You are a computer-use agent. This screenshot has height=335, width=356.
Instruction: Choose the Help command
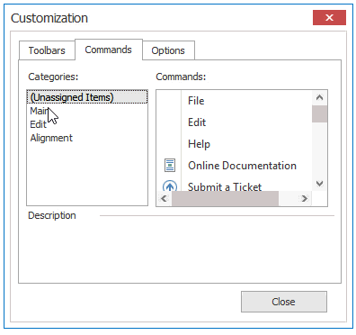click(234, 144)
